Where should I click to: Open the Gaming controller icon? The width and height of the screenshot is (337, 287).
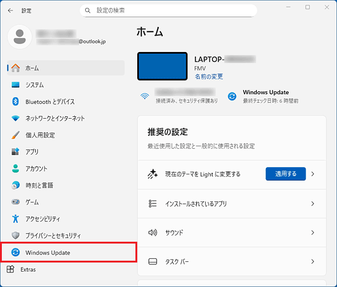point(15,202)
